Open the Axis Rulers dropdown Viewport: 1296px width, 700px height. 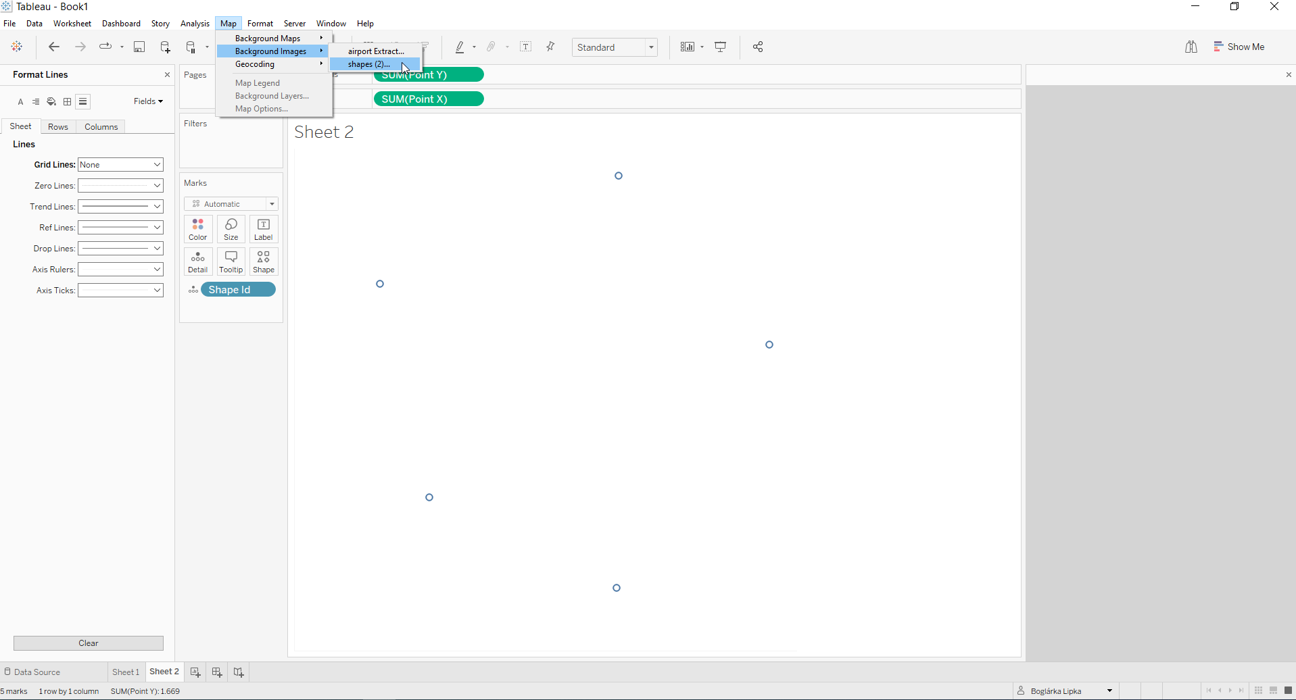[121, 270]
